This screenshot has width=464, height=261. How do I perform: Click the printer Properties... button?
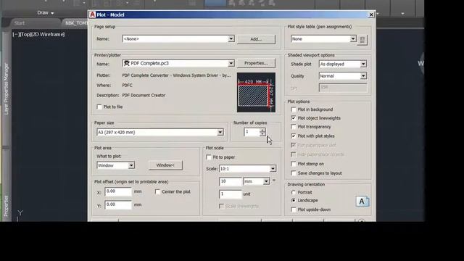(256, 63)
